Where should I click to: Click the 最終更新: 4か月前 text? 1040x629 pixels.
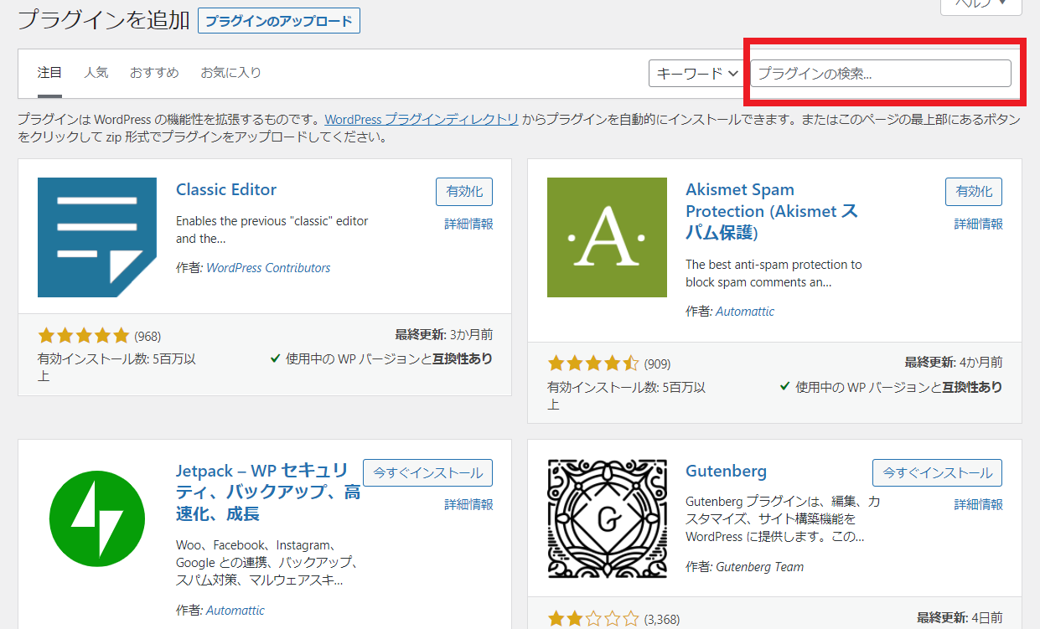coord(954,363)
